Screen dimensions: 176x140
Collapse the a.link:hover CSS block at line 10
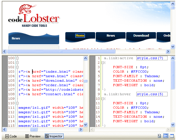(103, 99)
